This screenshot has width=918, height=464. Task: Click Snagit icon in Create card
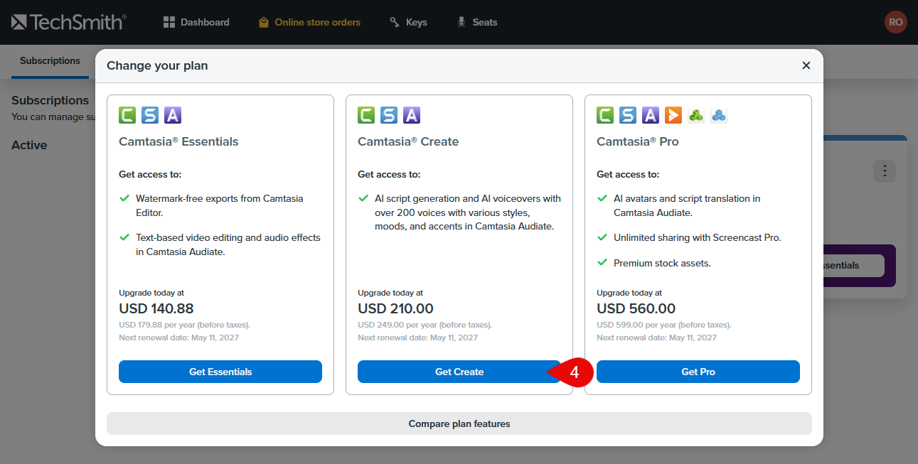[x=389, y=115]
